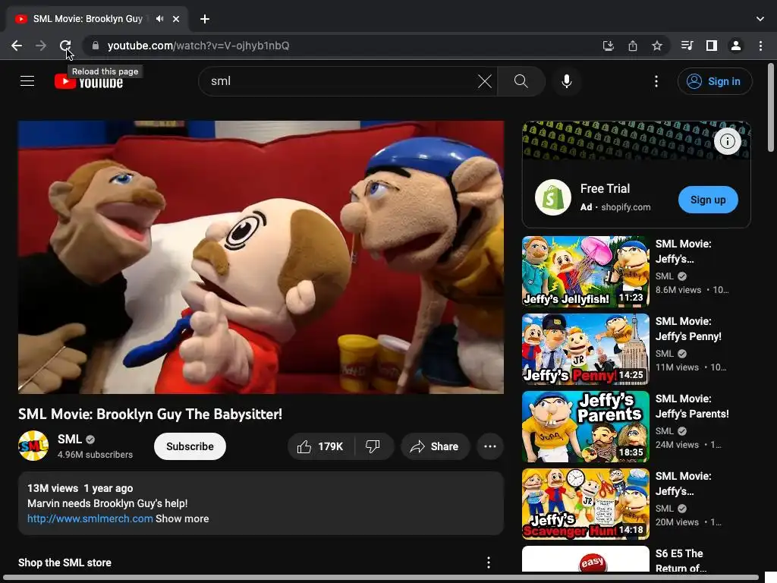Bookmark this page with the star icon
The height and width of the screenshot is (583, 777).
(x=657, y=46)
